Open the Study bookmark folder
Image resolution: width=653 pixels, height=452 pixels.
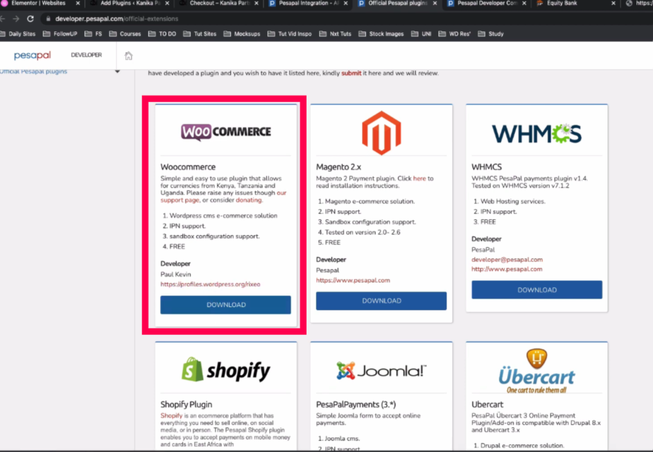coord(491,33)
